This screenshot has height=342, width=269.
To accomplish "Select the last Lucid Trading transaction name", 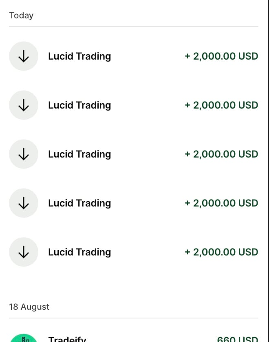I will tap(79, 252).
